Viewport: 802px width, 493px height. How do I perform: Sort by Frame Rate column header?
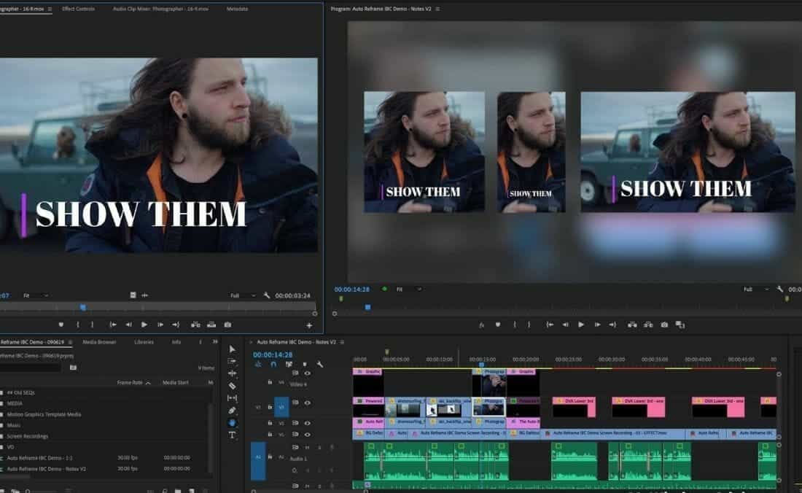133,383
